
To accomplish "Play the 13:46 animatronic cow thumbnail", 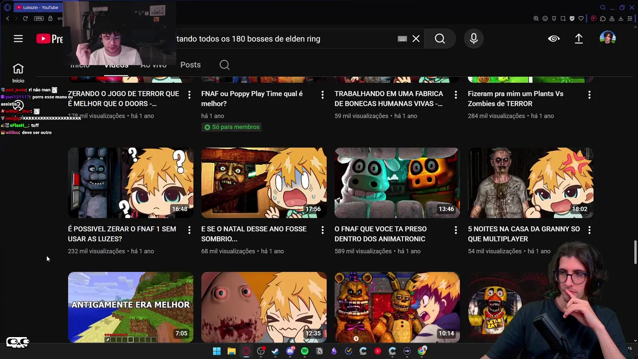I will (397, 182).
